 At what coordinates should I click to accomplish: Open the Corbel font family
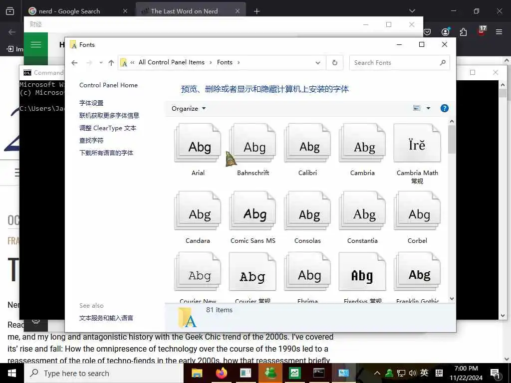417,217
